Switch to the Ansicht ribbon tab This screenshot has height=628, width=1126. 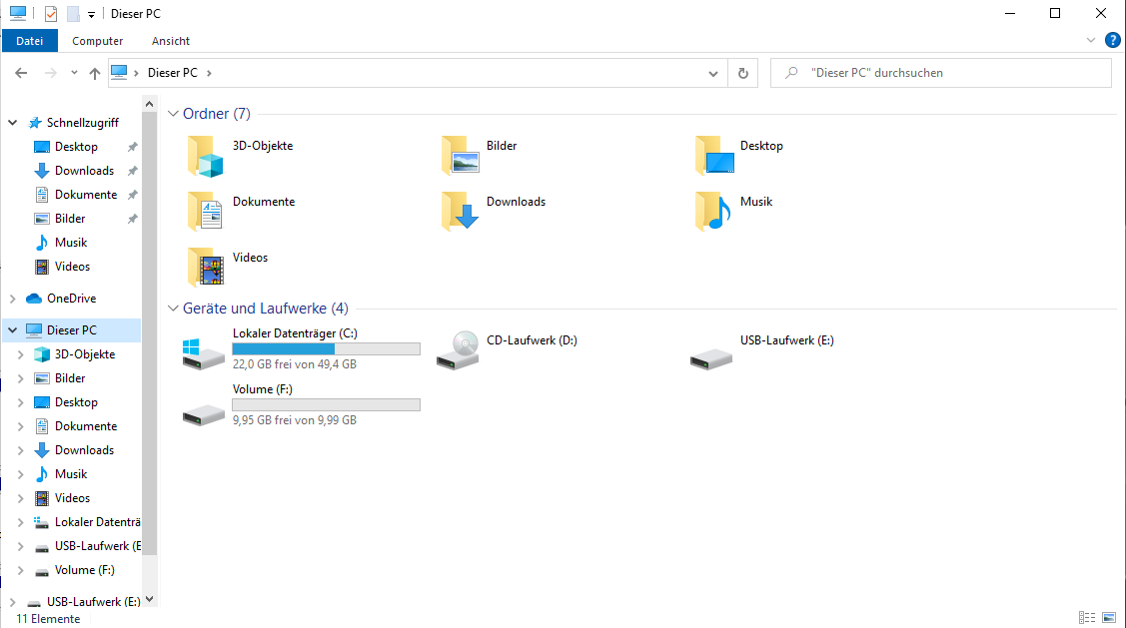[171, 41]
